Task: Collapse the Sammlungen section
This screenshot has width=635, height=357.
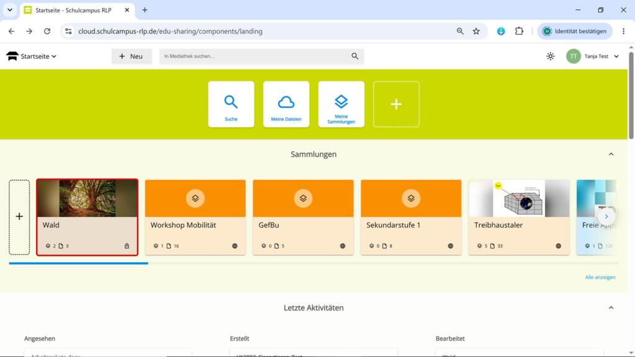Action: coord(611,154)
